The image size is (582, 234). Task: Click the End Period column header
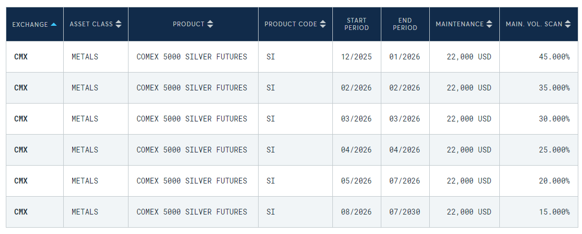[x=405, y=24]
